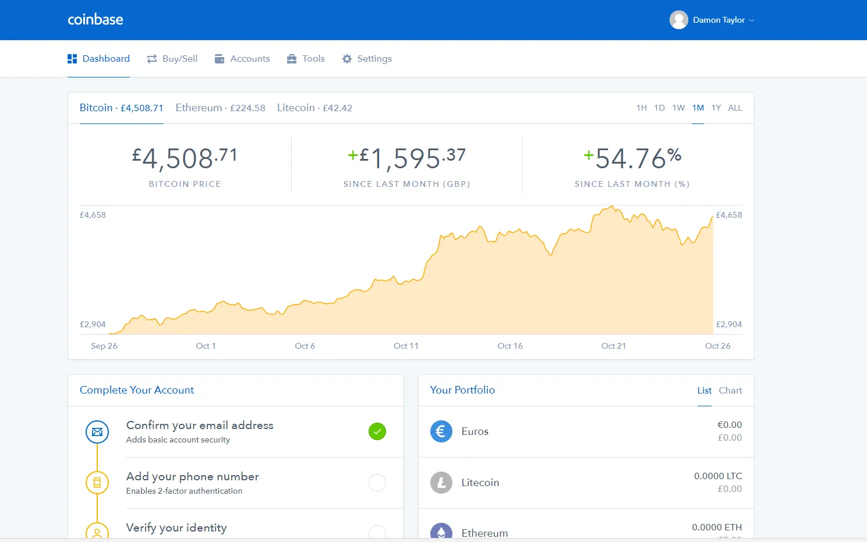Click the +£1,595.37 since last month value
This screenshot has width=867, height=542.
(406, 158)
